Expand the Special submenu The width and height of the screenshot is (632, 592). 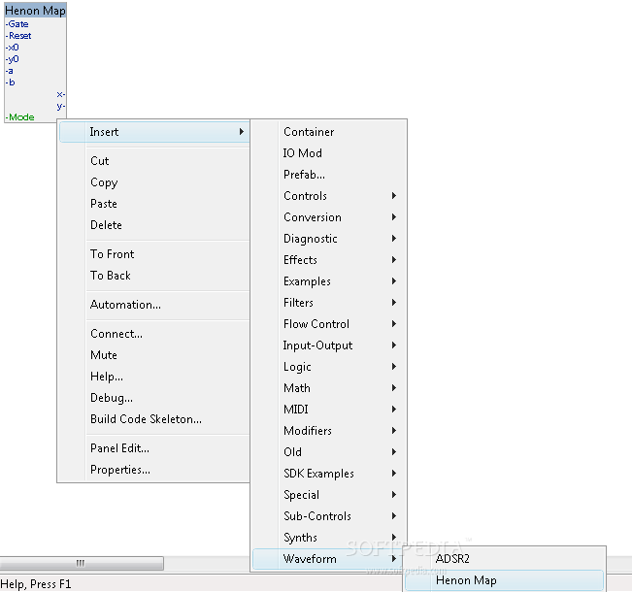pyautogui.click(x=328, y=495)
